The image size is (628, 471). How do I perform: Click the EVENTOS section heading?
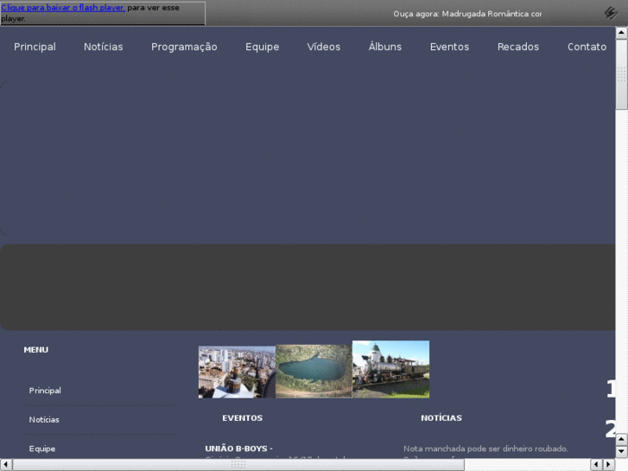243,418
